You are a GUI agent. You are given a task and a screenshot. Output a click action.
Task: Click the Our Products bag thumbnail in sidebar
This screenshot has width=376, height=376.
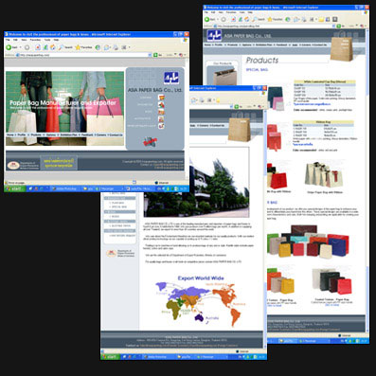coord(223,77)
